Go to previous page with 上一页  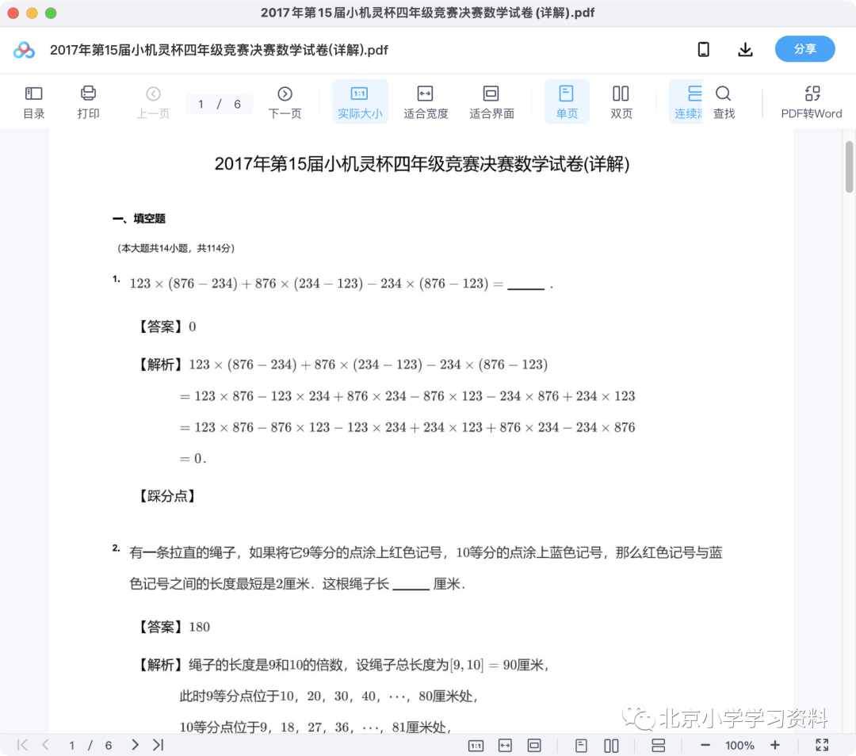153,102
